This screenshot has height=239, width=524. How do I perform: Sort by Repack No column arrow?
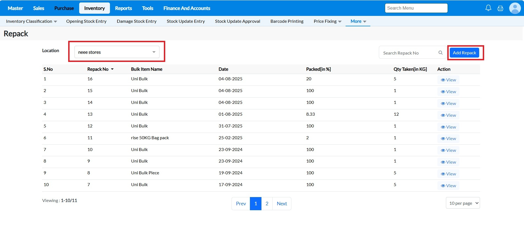click(x=112, y=69)
